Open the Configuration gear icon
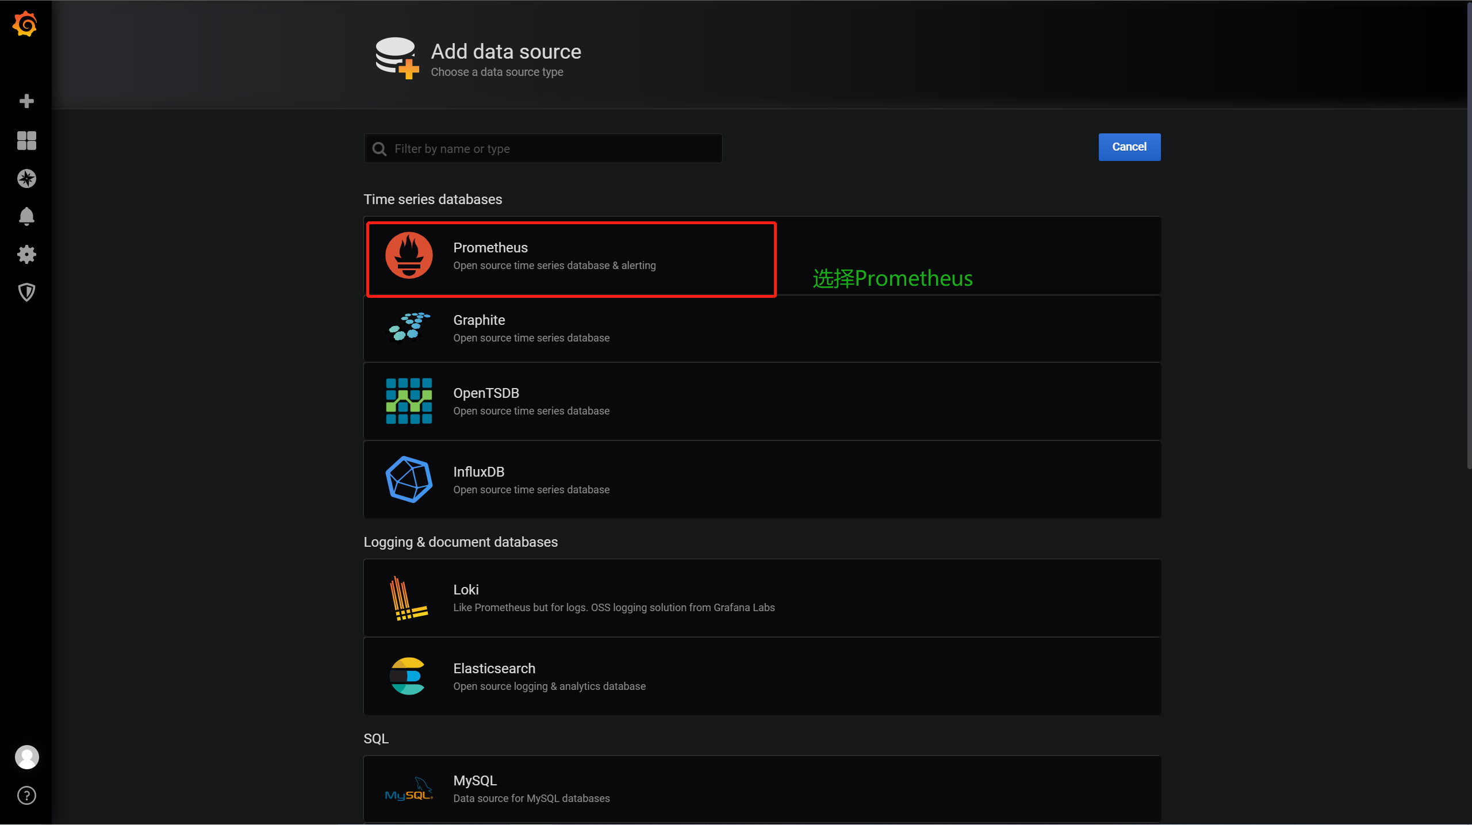 coord(26,255)
